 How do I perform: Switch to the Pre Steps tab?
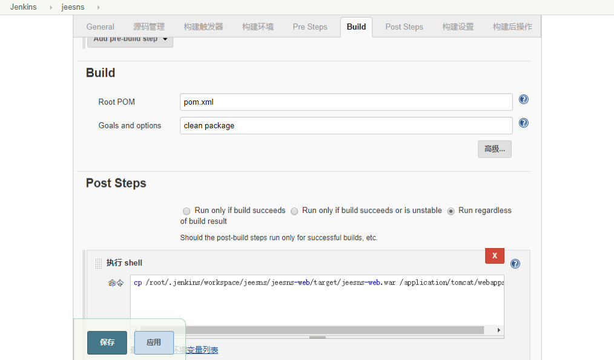[310, 27]
